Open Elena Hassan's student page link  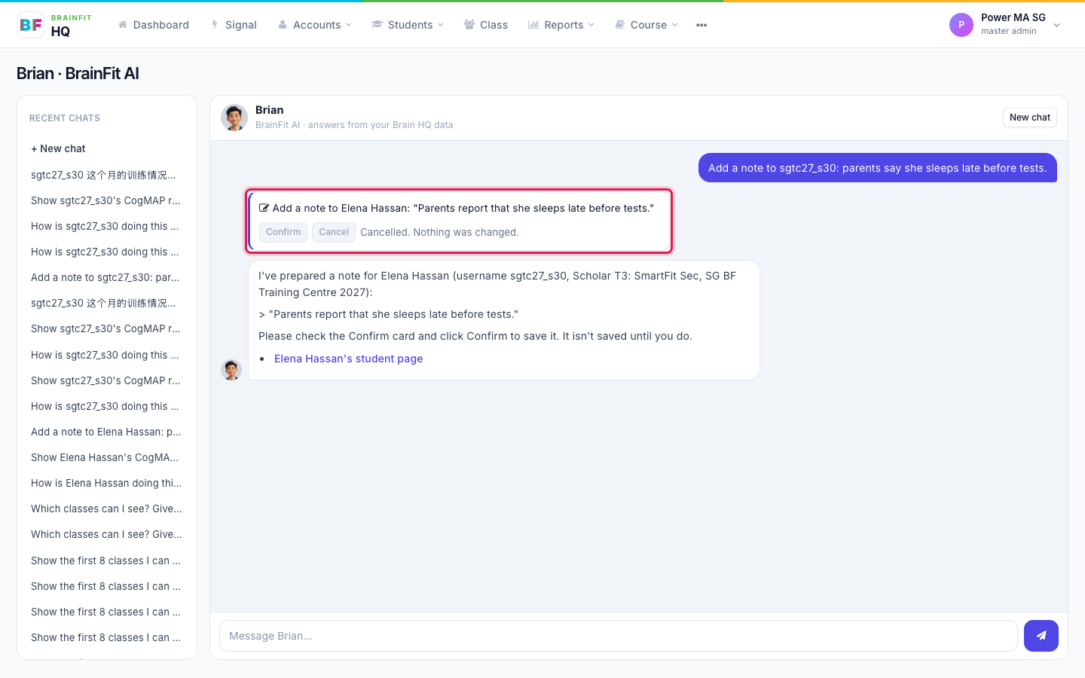click(x=348, y=359)
